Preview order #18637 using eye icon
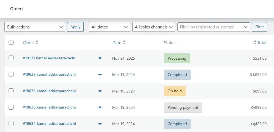 [x=100, y=75]
